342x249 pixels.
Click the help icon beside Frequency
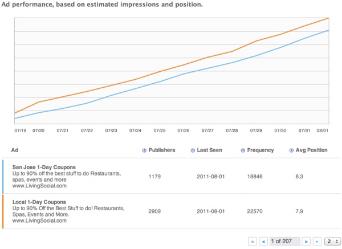tap(242, 150)
